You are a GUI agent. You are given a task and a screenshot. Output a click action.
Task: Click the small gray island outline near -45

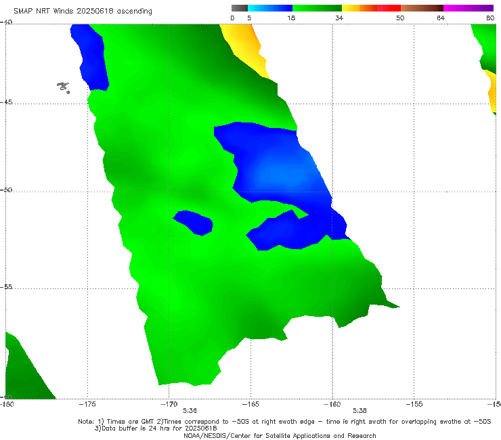click(x=63, y=87)
